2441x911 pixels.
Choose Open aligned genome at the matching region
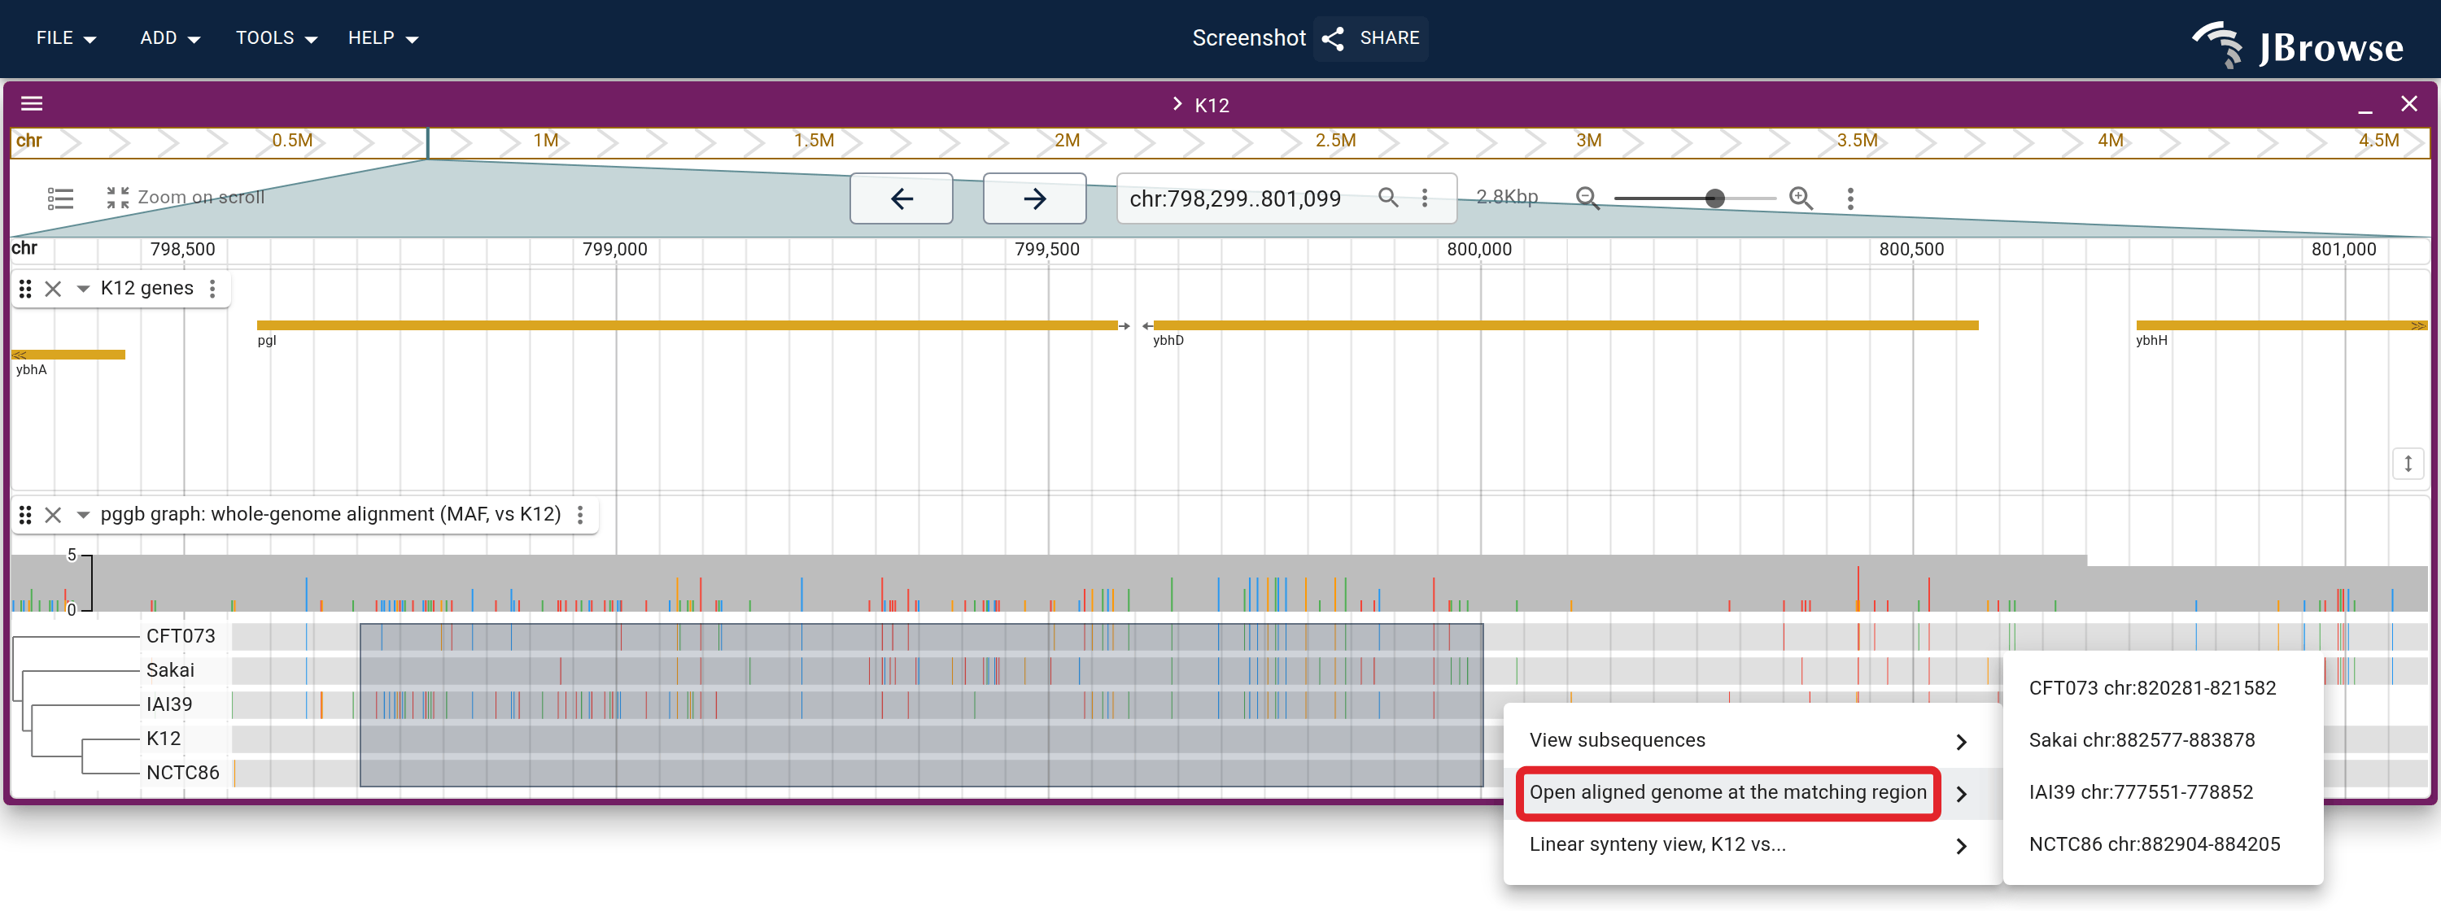tap(1752, 792)
